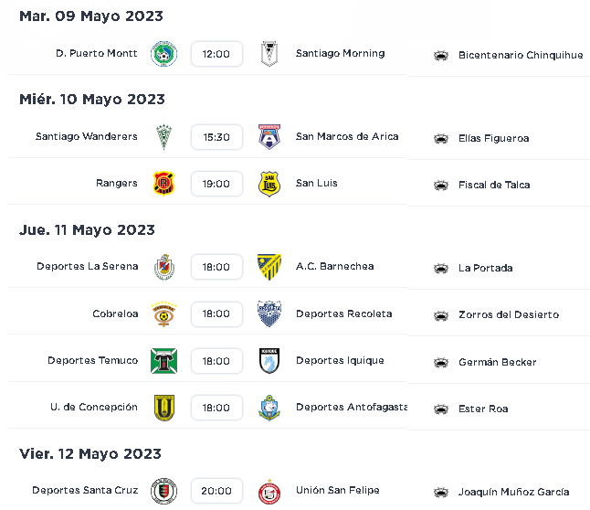Open the 12:00 match time box
The height and width of the screenshot is (510, 590).
pyautogui.click(x=216, y=54)
